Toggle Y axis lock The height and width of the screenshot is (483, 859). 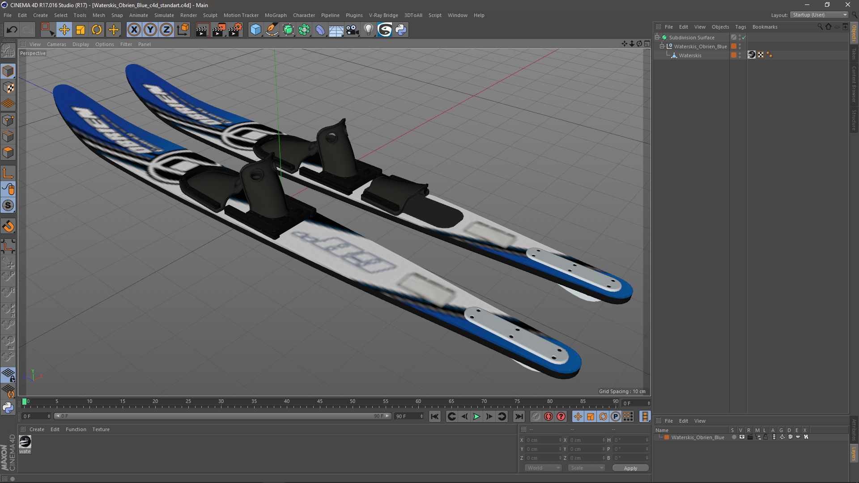point(150,30)
